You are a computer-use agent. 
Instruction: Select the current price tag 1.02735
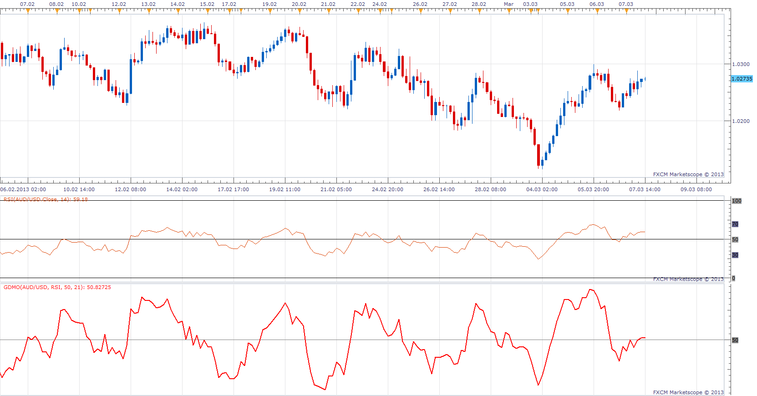point(742,79)
